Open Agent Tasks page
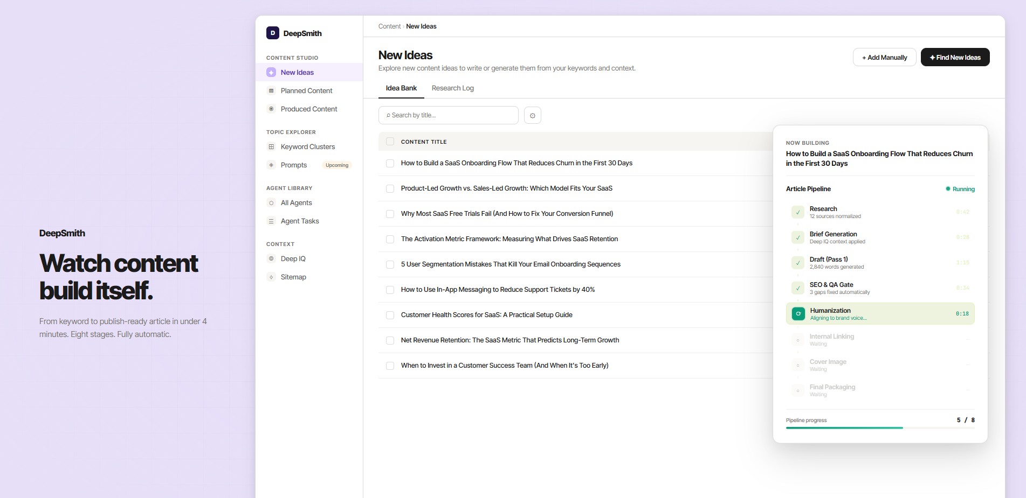Screen dimensions: 1026x498 click(x=309, y=221)
